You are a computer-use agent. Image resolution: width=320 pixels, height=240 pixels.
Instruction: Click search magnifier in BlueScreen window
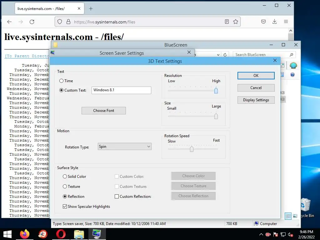[x=292, y=55]
